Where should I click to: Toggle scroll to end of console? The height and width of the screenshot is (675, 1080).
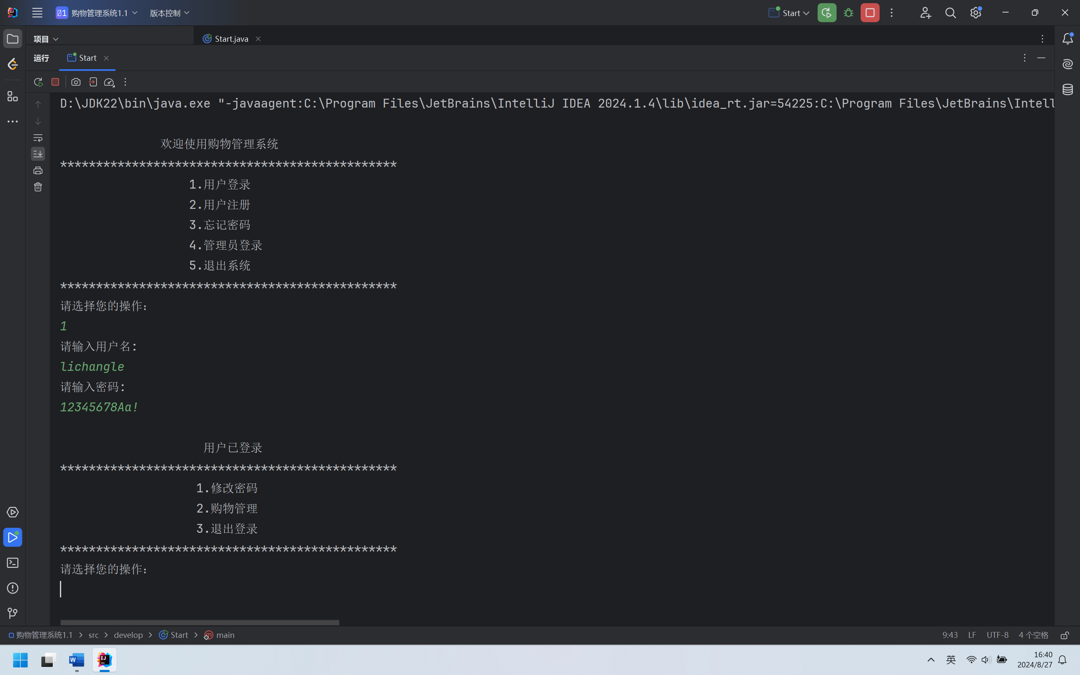coord(38,154)
